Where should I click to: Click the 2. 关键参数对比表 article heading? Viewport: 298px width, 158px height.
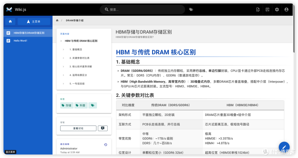135,95
